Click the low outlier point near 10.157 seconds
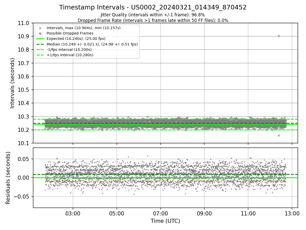The image size is (306, 230). (279, 135)
